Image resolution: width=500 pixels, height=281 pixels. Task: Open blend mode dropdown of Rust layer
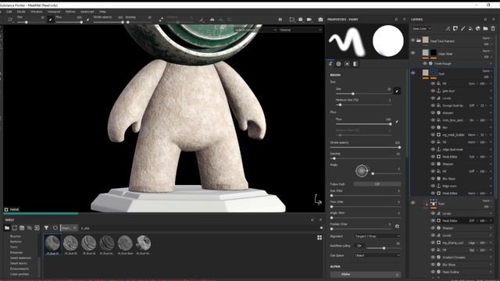point(487,201)
